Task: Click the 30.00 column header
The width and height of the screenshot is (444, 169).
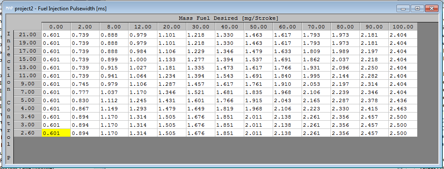Action: (201, 27)
